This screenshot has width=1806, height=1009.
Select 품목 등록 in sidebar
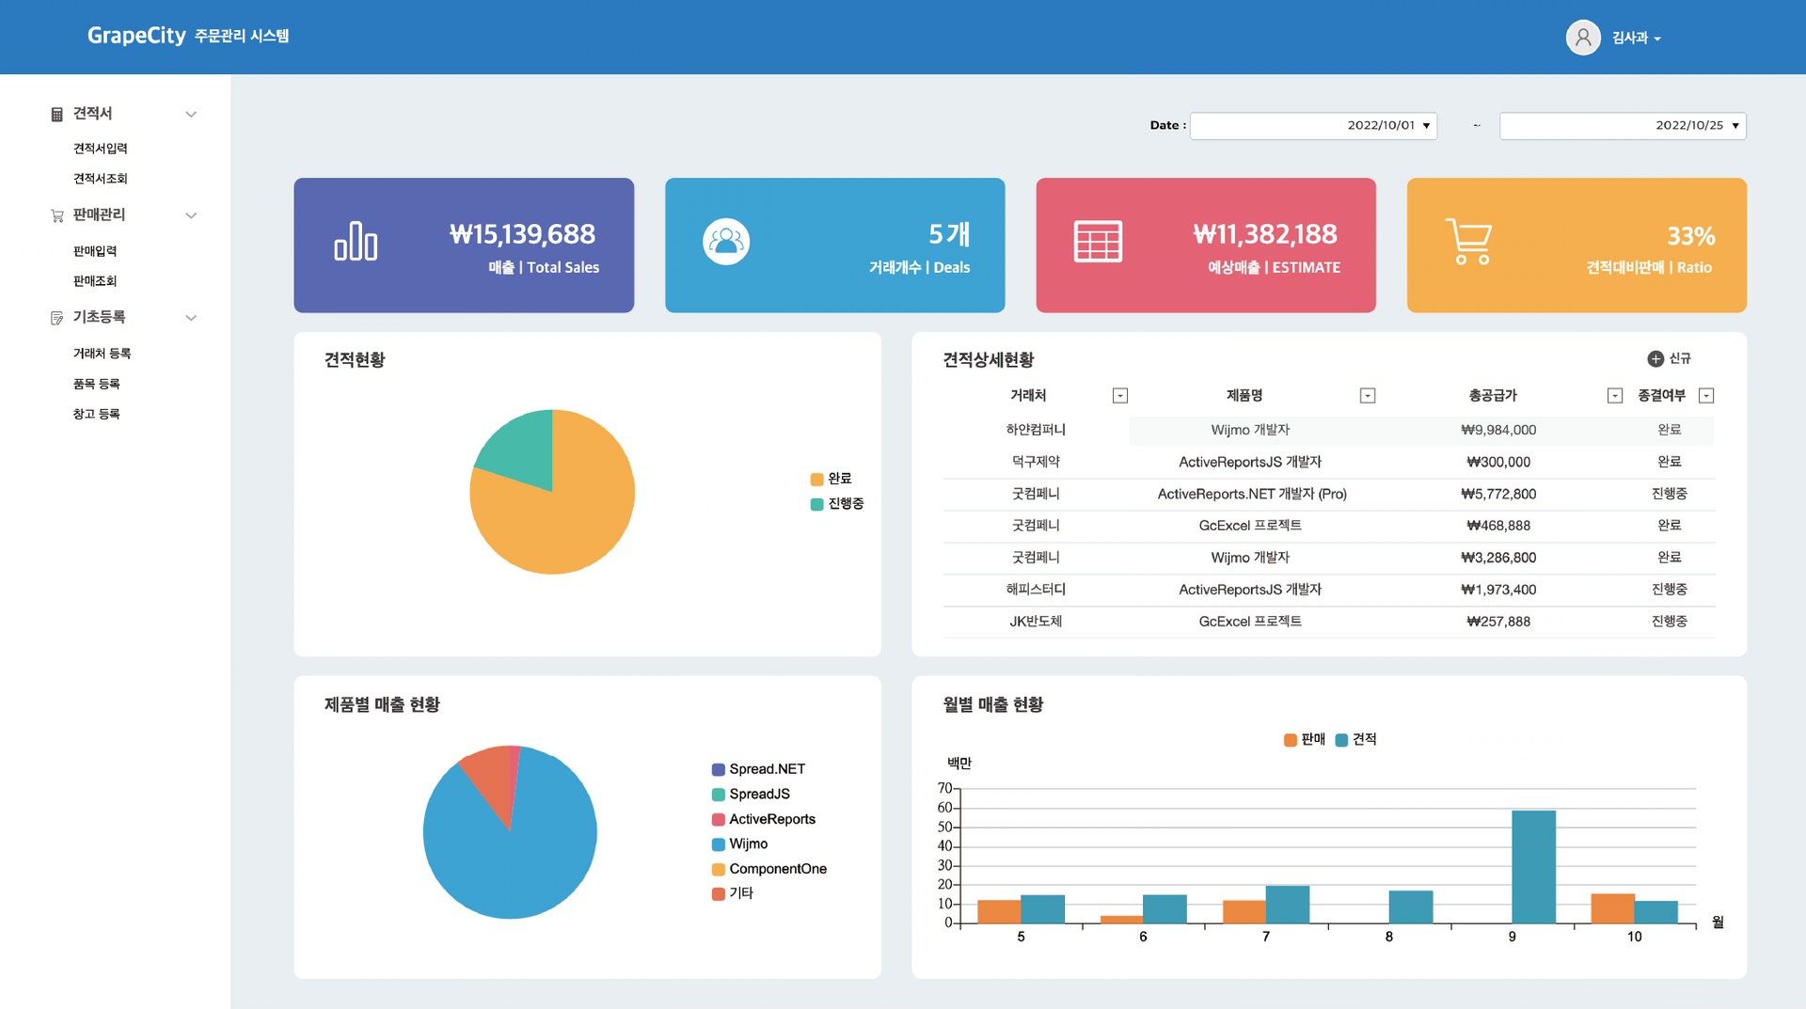(97, 384)
